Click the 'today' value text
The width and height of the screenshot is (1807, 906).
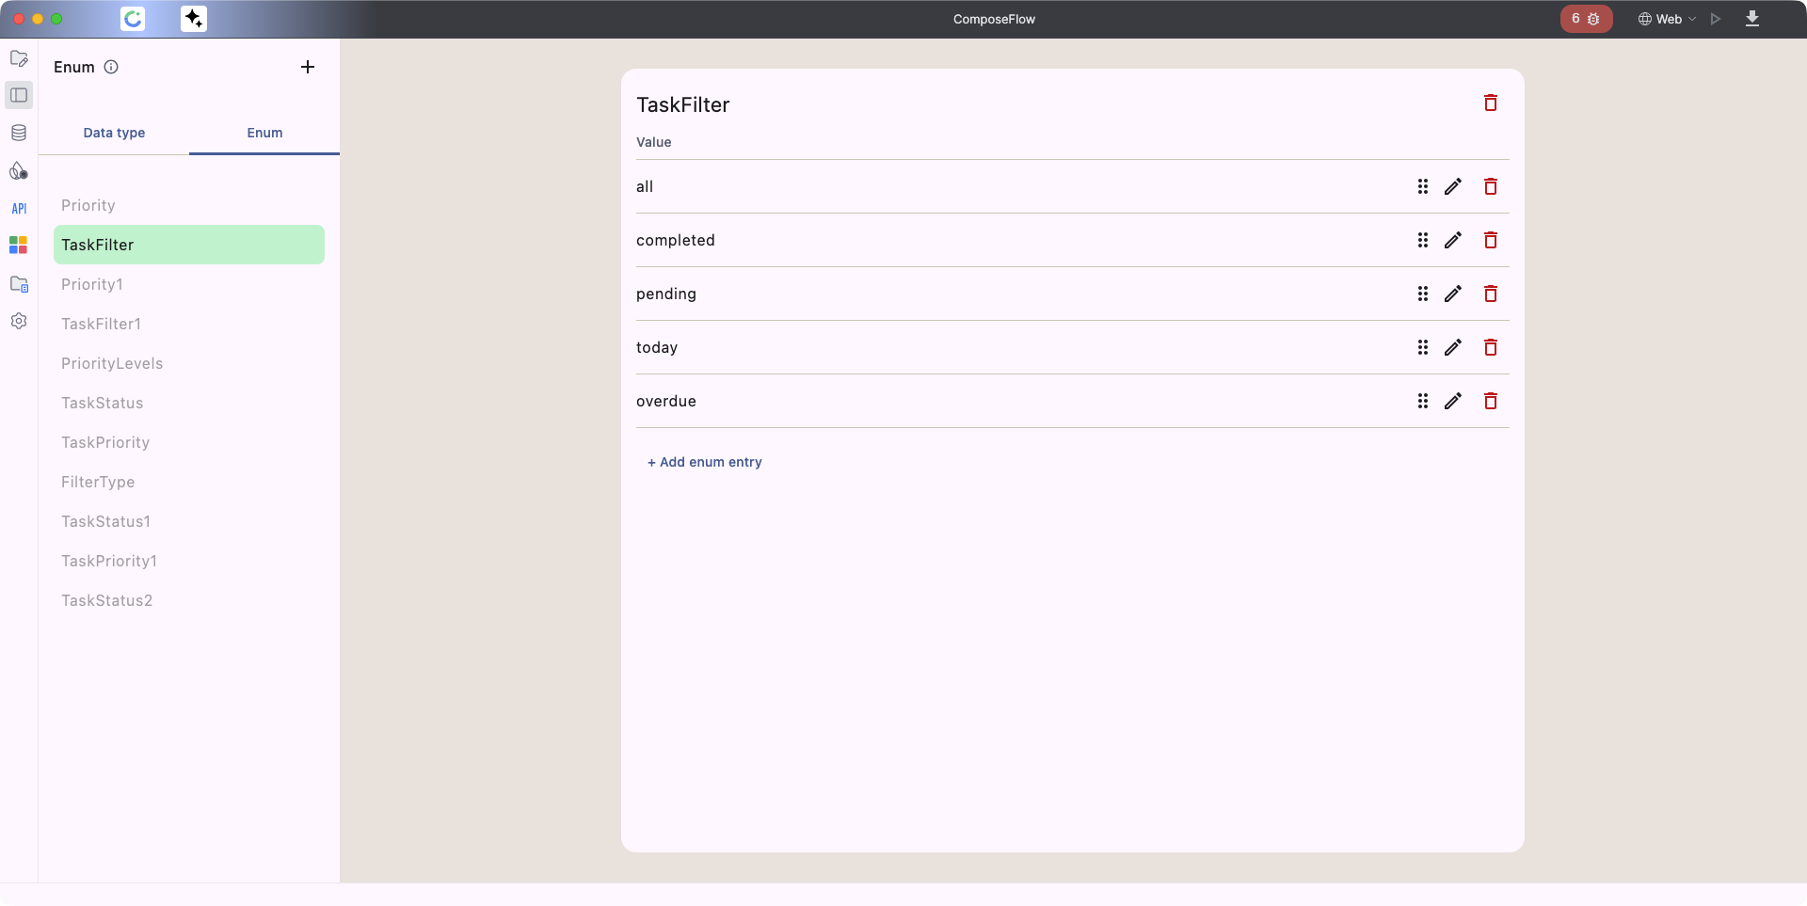tap(657, 347)
